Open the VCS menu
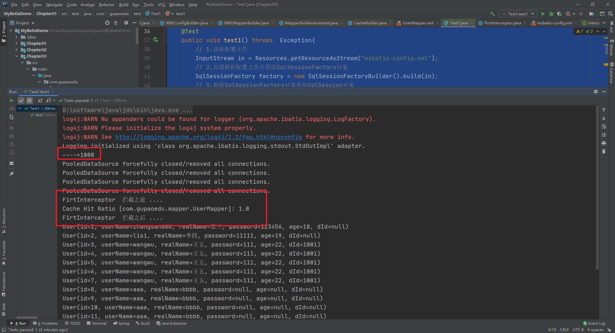The height and width of the screenshot is (333, 615). (161, 4)
